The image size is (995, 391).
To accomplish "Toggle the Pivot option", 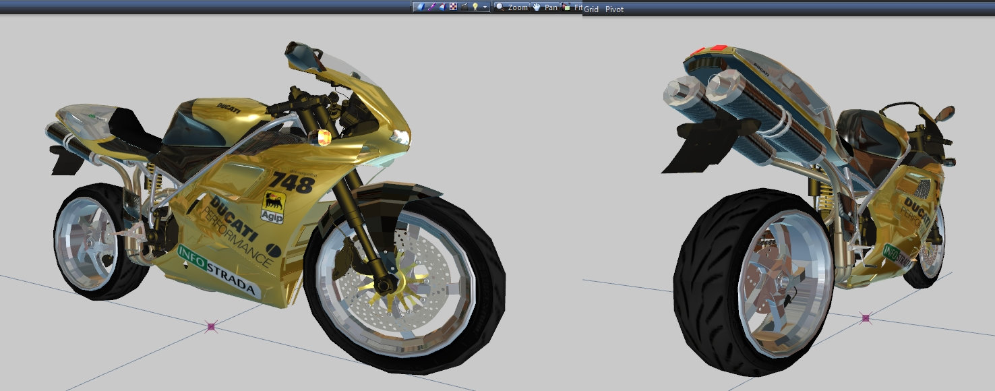I will (614, 9).
